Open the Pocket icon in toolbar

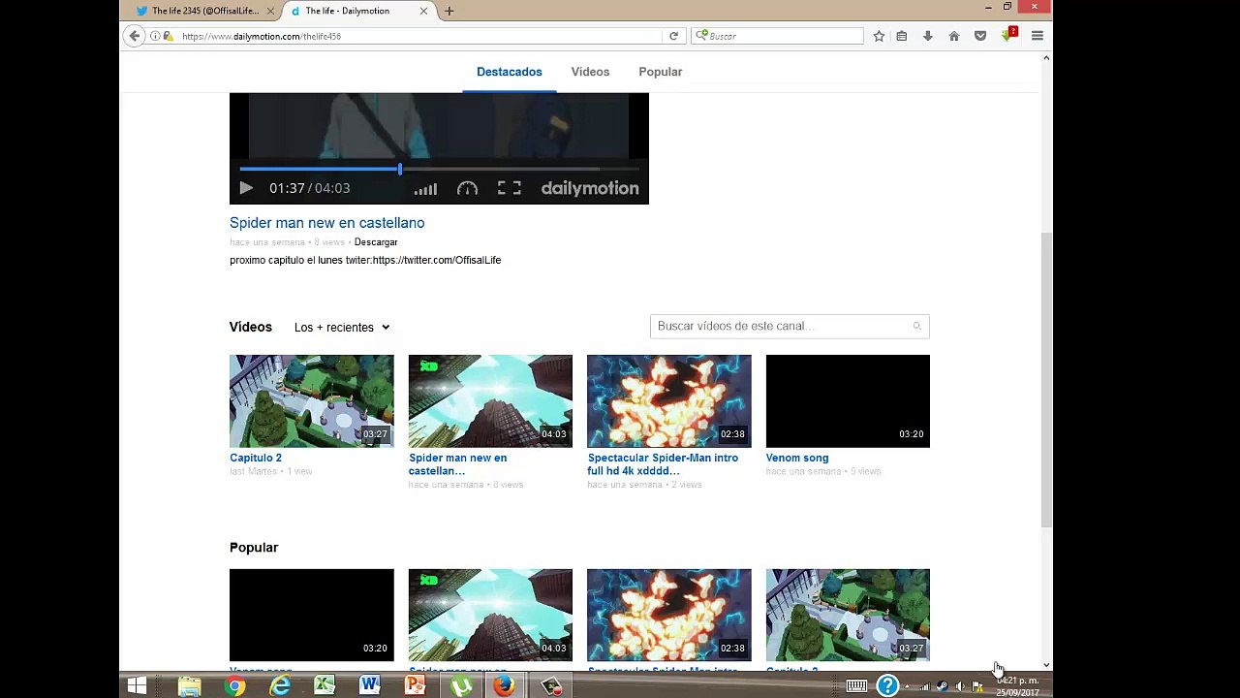[980, 36]
